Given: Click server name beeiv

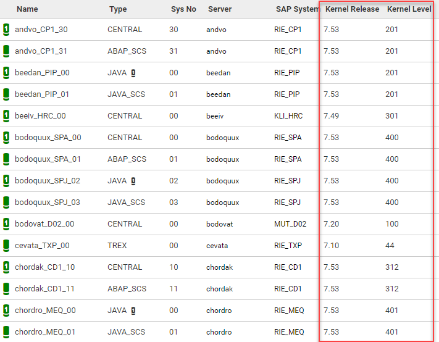Looking at the screenshot, I should click(x=215, y=116).
